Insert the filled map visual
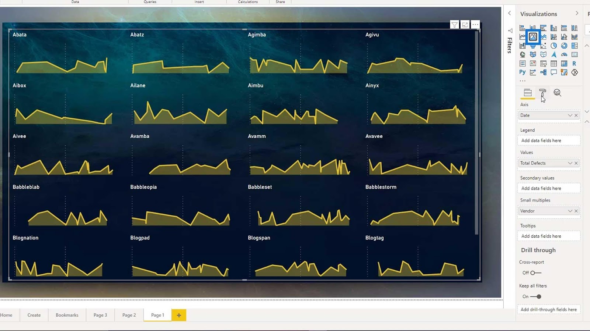 tap(533, 54)
